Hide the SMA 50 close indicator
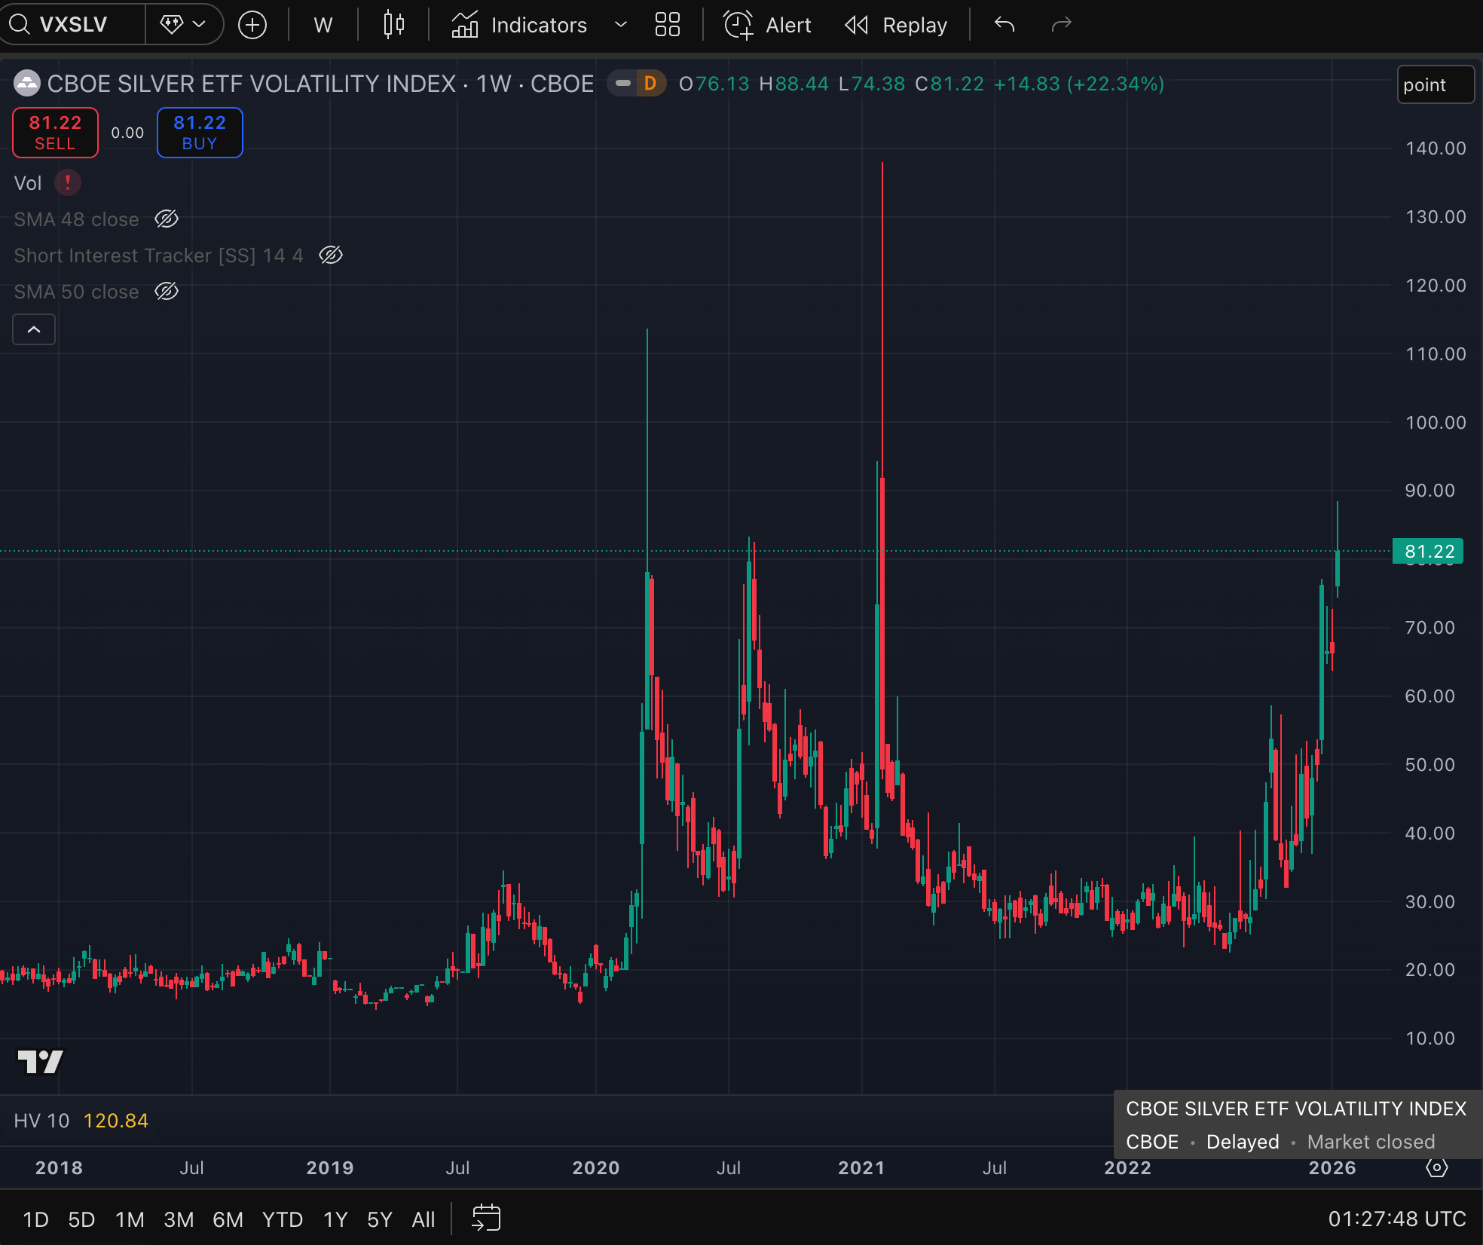 (166, 291)
